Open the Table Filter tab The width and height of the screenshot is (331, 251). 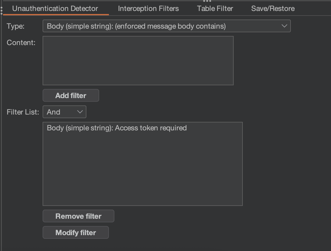pyautogui.click(x=214, y=8)
